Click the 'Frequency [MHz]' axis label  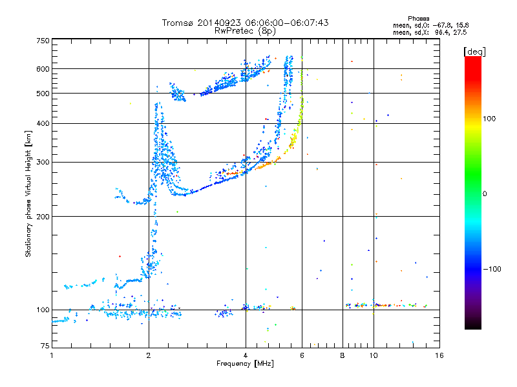(x=245, y=364)
